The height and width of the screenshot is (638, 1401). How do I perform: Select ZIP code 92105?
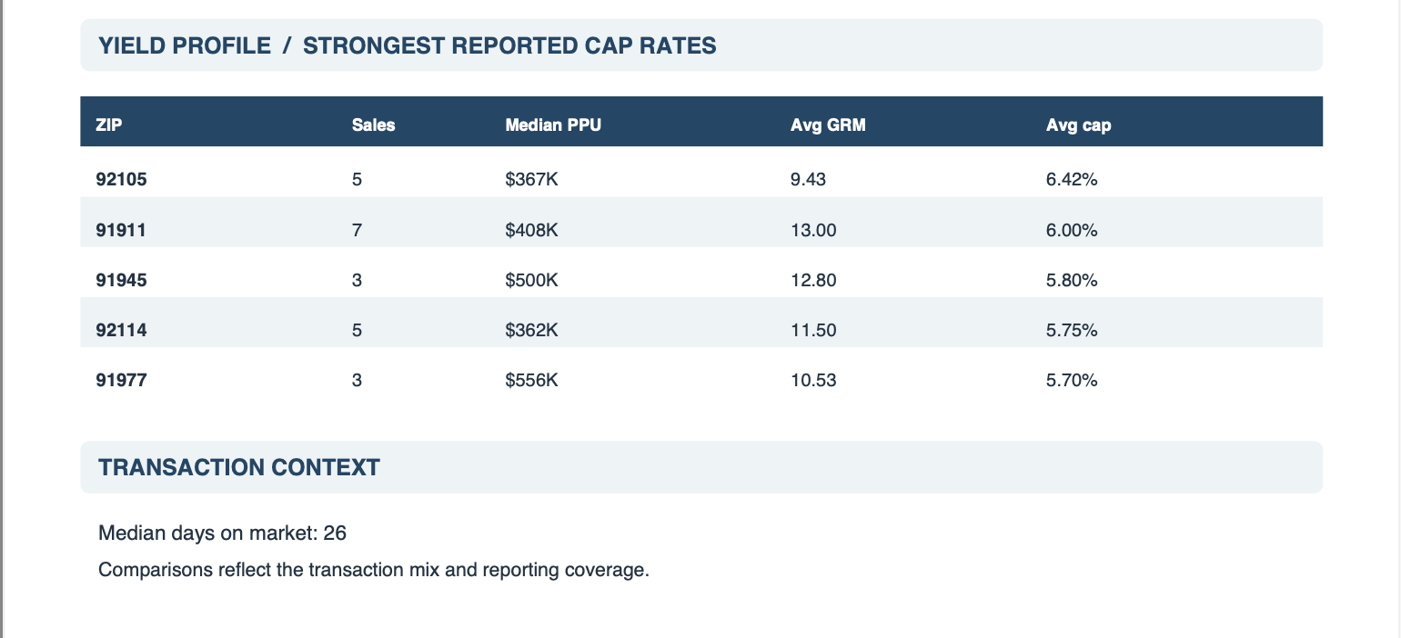[121, 180]
